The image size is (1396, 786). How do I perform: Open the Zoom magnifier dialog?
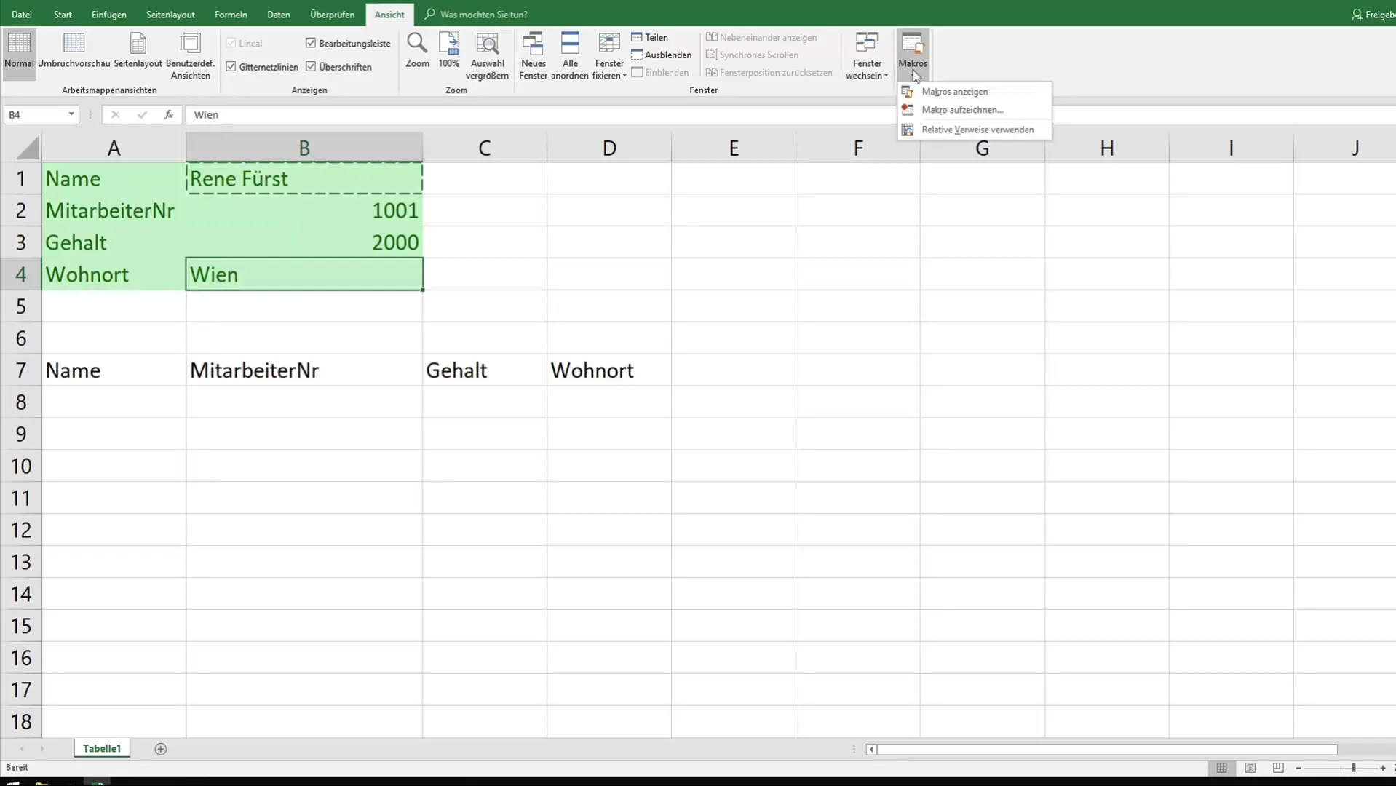417,51
